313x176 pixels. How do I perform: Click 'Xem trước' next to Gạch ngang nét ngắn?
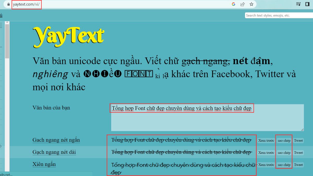(266, 140)
